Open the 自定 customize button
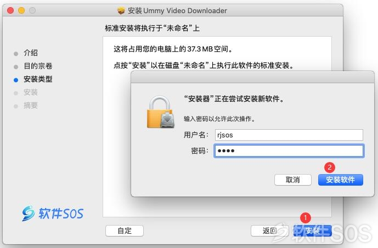This screenshot has height=248, width=378. 125,230
